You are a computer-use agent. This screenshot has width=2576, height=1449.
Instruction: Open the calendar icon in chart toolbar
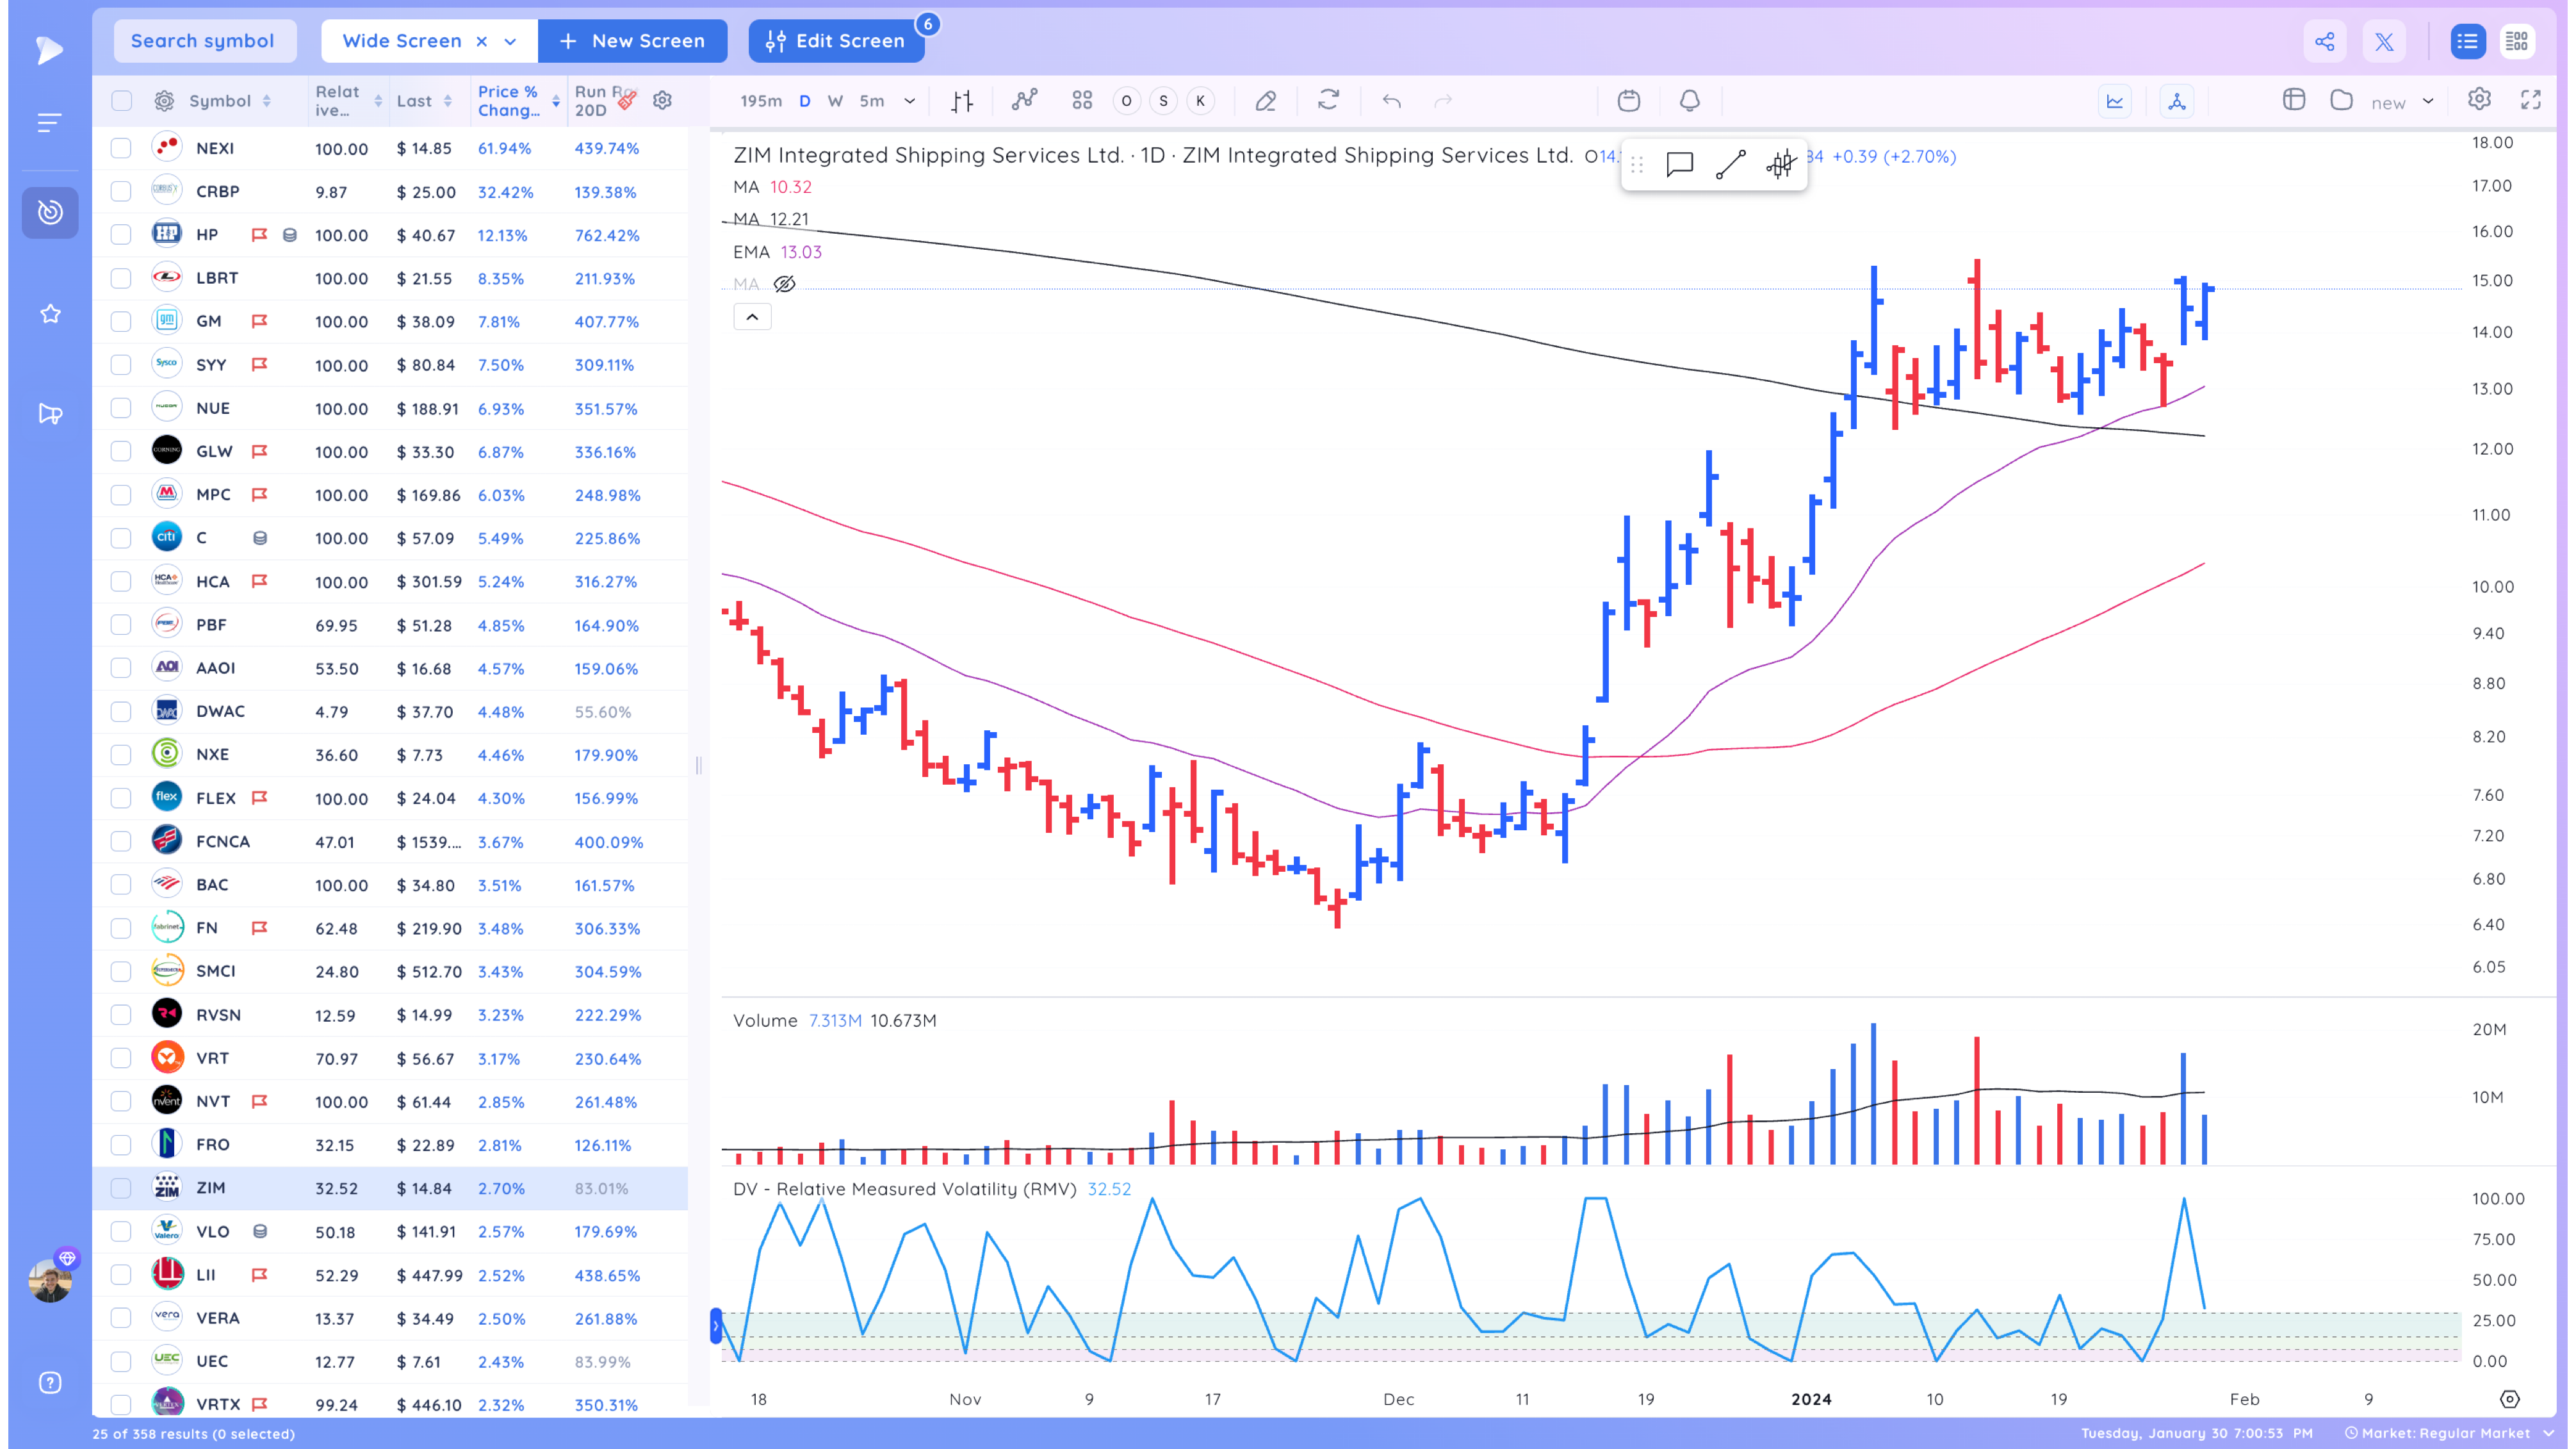1629,100
